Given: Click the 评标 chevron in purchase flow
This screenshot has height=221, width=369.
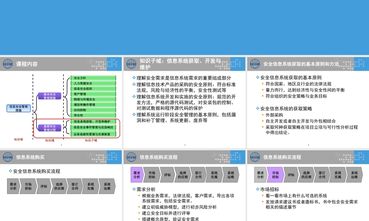Looking at the screenshot, I should coord(44,187).
